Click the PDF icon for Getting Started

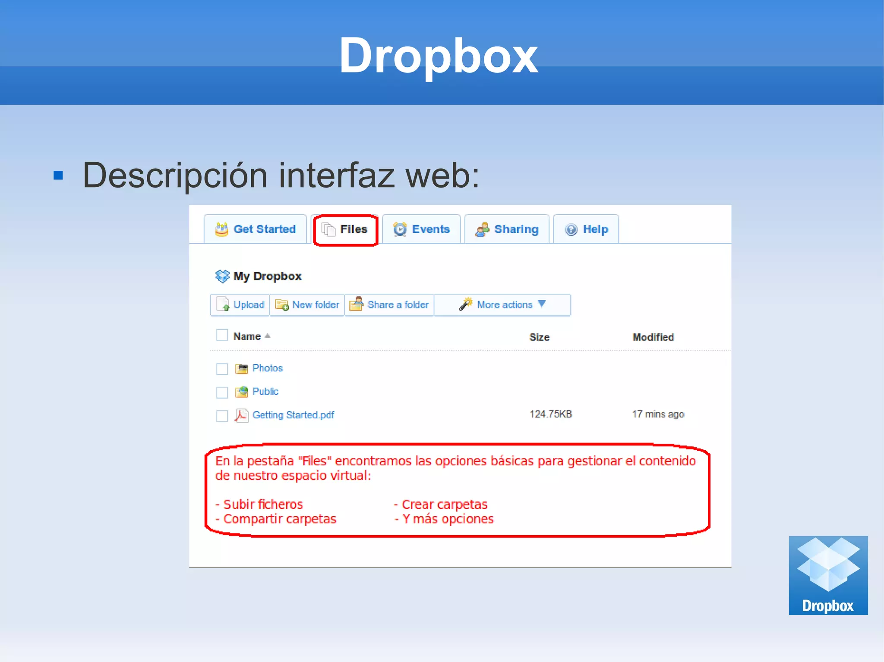(x=242, y=415)
